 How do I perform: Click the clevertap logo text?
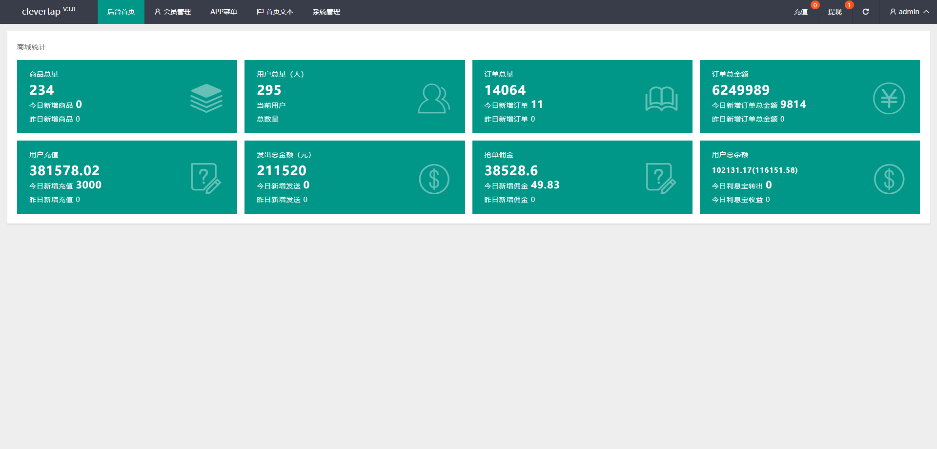pyautogui.click(x=41, y=12)
